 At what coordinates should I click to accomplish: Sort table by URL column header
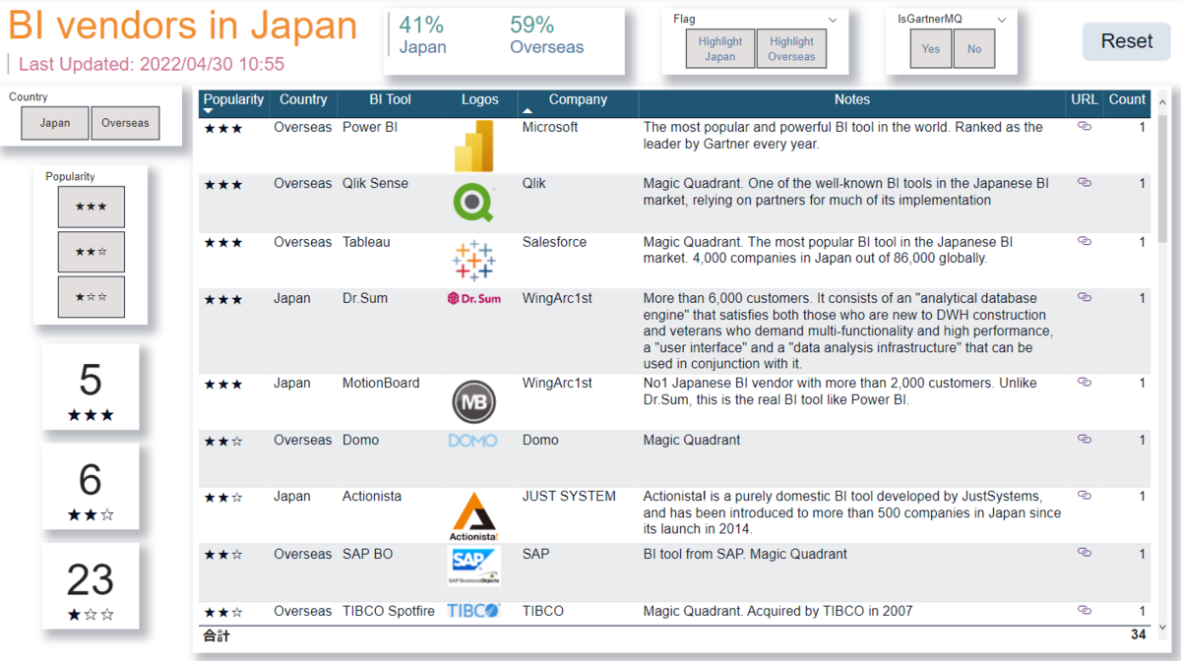[x=1085, y=99]
